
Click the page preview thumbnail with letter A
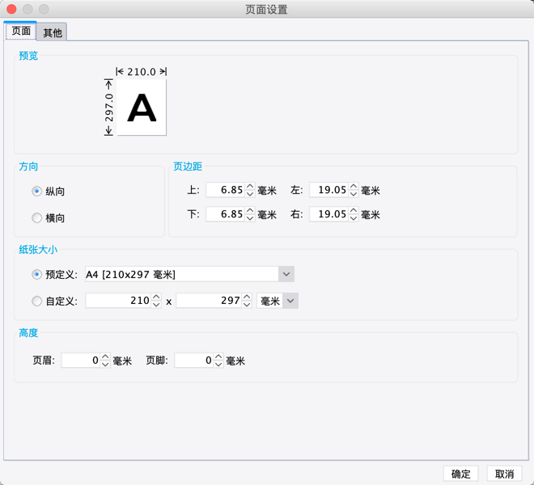click(142, 108)
